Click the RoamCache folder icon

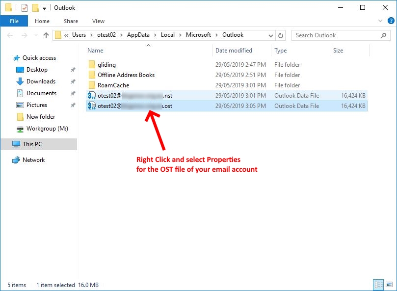point(92,85)
